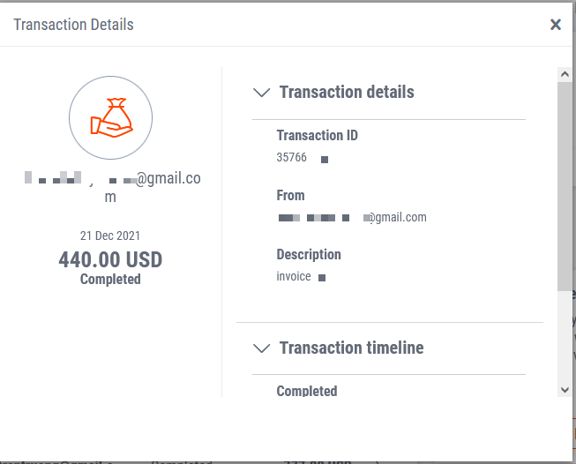This screenshot has width=576, height=464.
Task: Close the Transaction Details dialog
Action: [556, 25]
